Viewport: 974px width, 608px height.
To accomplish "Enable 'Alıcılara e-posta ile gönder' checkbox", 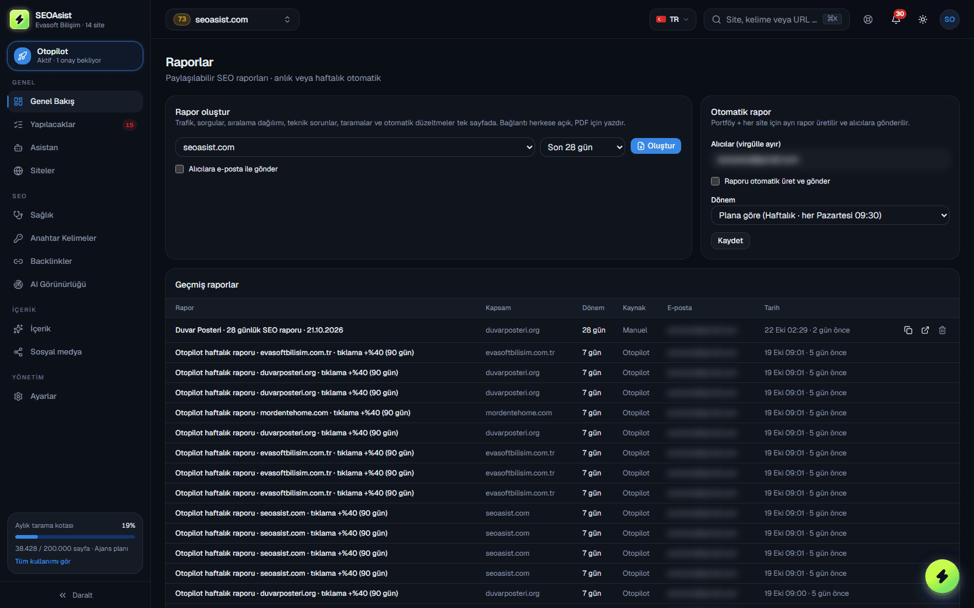I will (180, 169).
